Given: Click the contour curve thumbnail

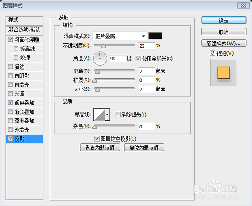Looking at the screenshot, I should click(x=100, y=115).
